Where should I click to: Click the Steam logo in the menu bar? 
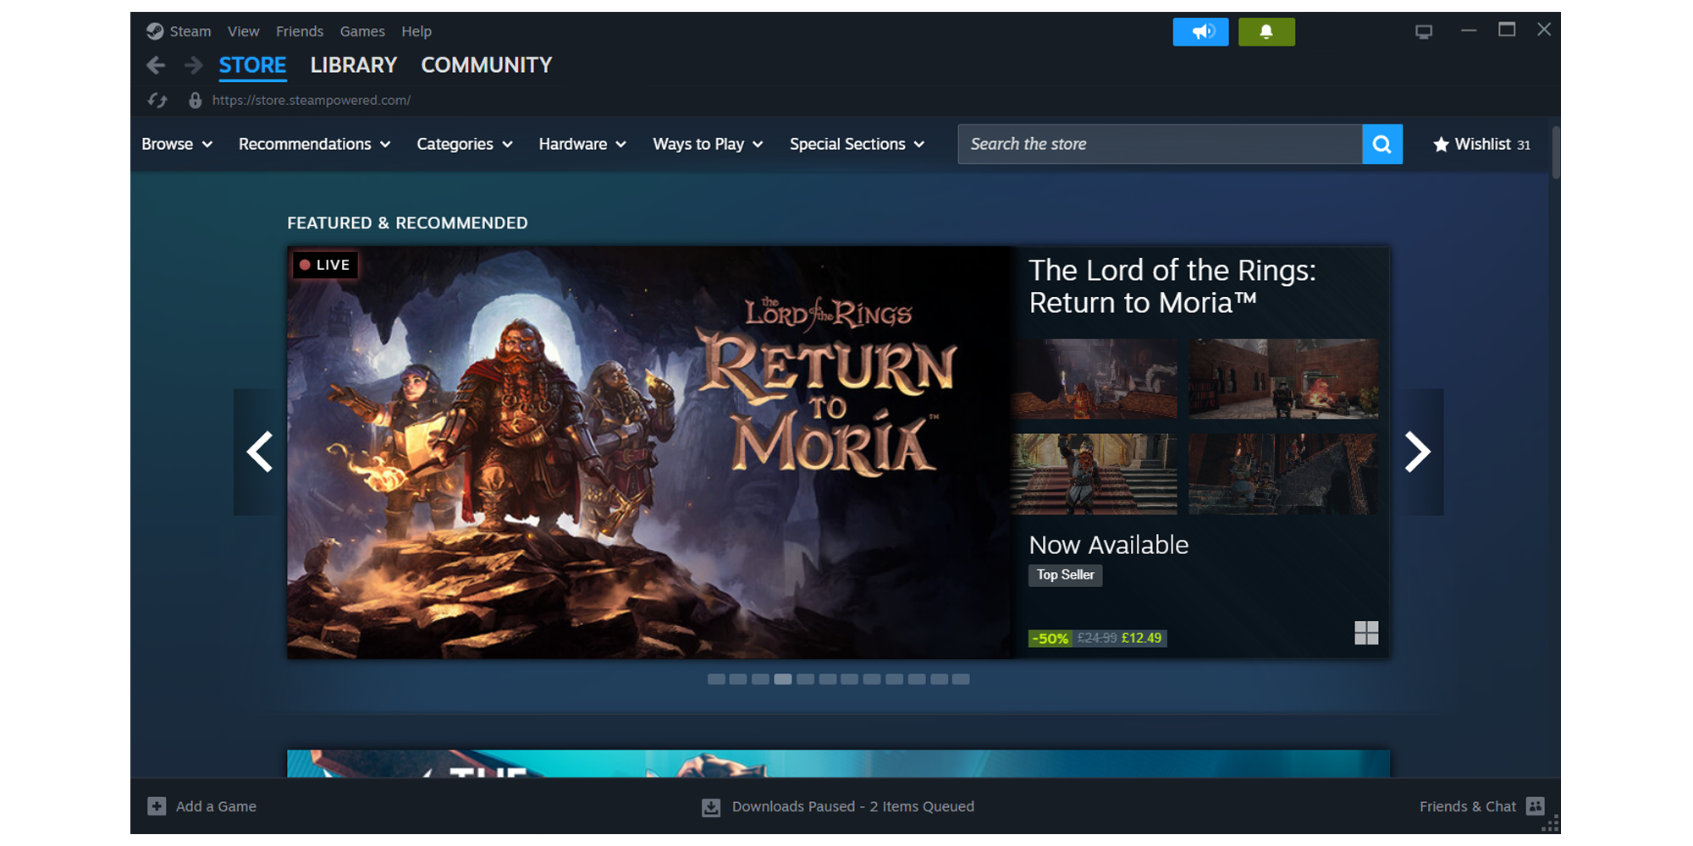point(156,31)
